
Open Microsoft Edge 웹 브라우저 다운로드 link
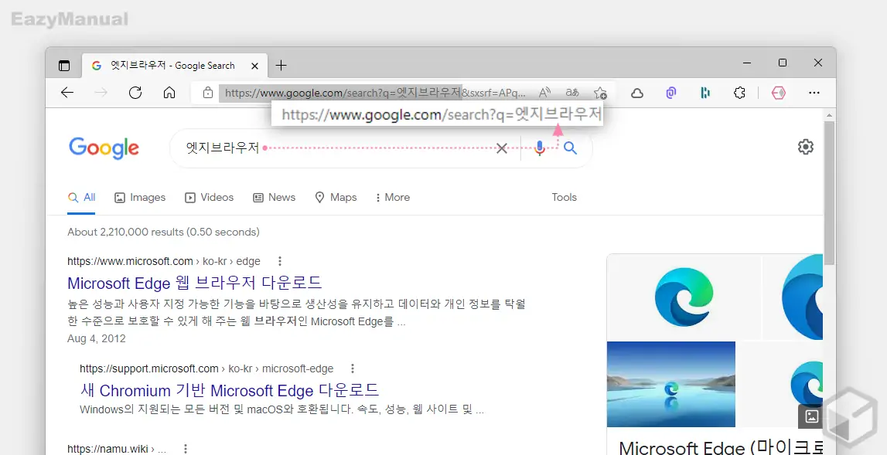pyautogui.click(x=195, y=283)
